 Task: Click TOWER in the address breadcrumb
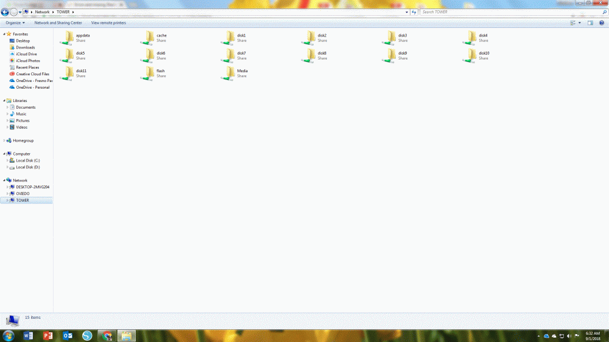[x=63, y=12]
